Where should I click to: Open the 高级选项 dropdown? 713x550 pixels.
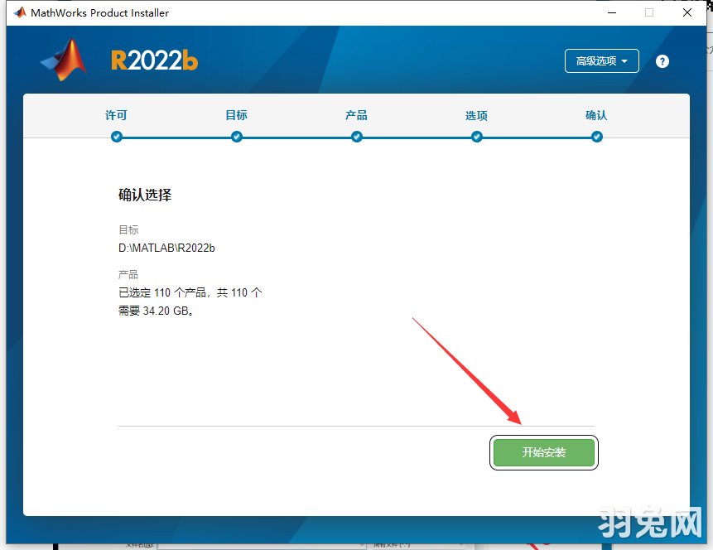[601, 60]
